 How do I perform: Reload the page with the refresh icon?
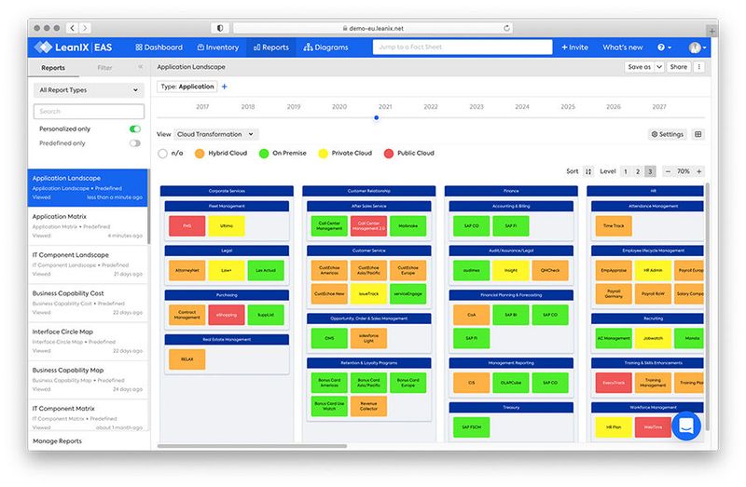point(506,28)
